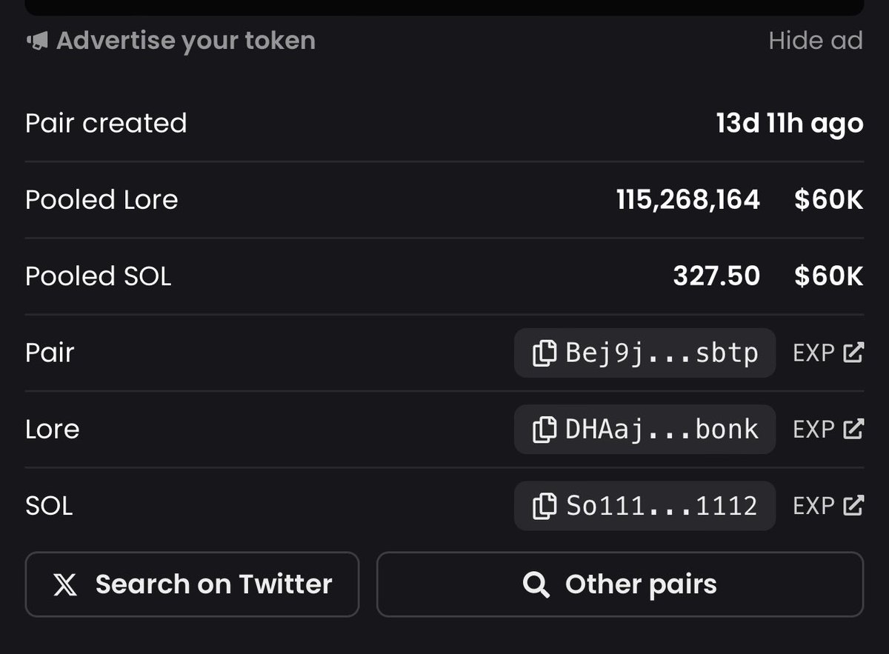Click the pooled Lore amount 115,268,164
889x654 pixels.
click(x=688, y=199)
